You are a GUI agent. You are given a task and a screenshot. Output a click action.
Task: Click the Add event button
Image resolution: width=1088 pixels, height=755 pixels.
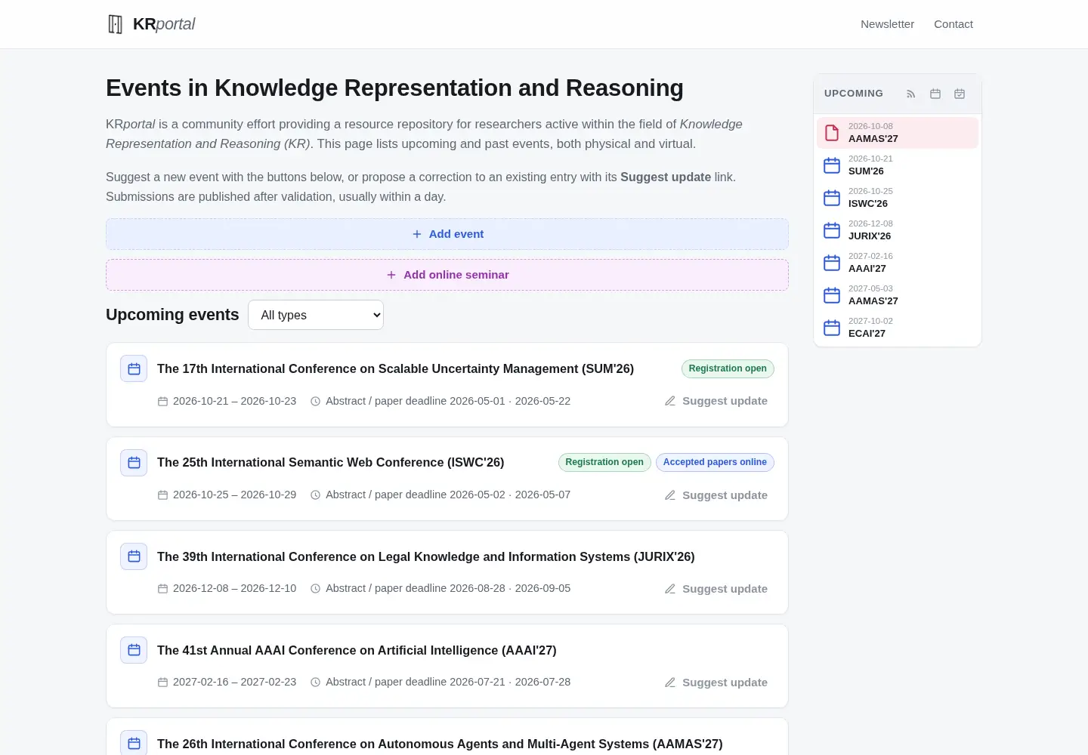[447, 234]
